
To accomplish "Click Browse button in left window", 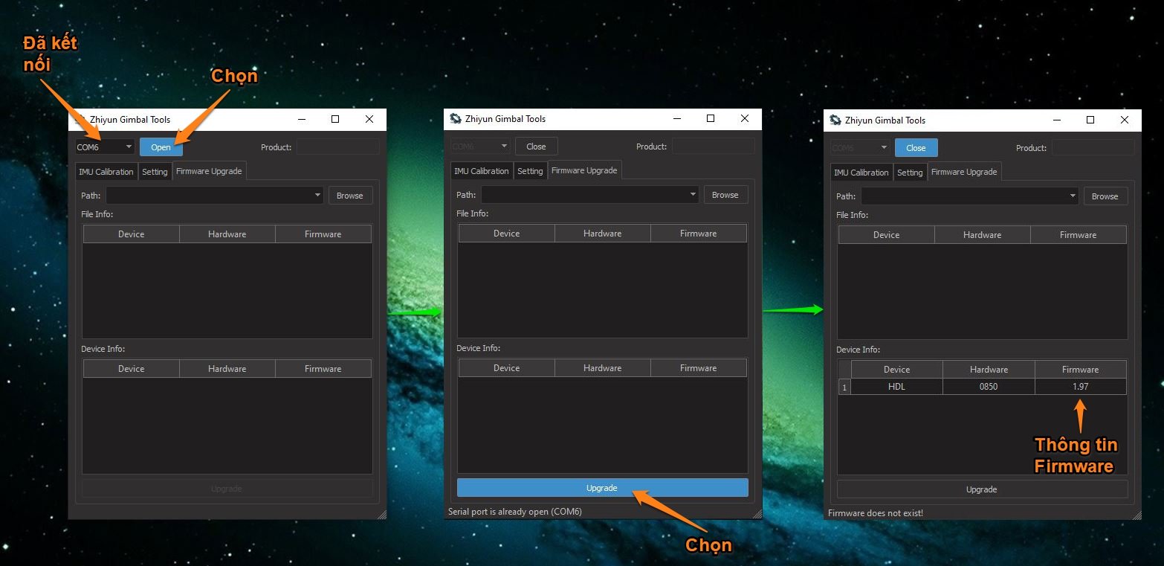I will pos(350,196).
